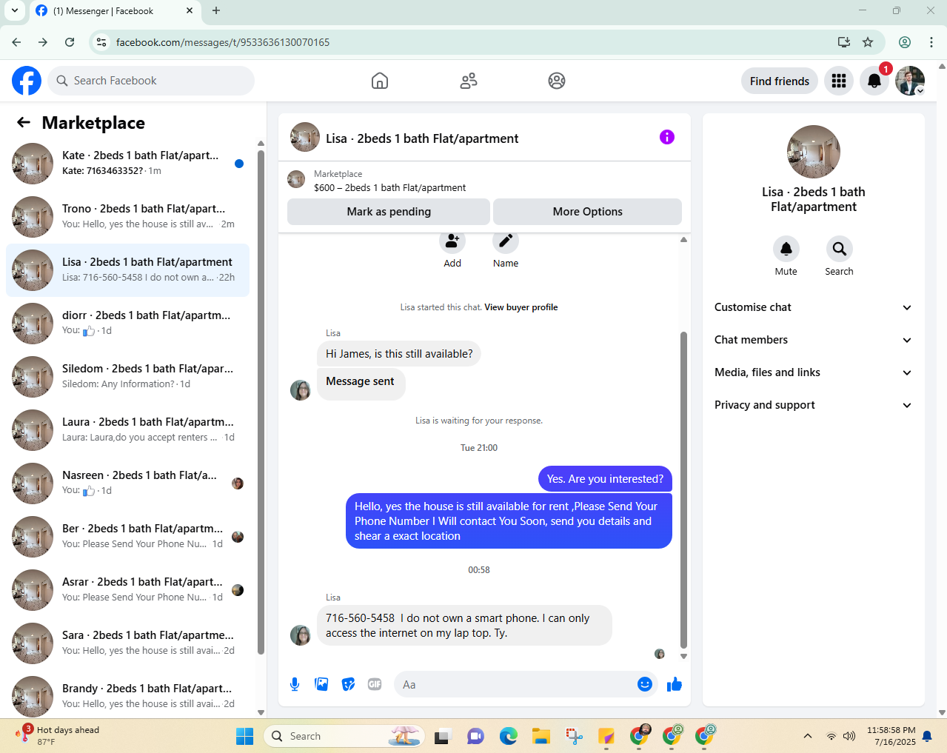Mute this conversation with the bell icon

point(786,249)
